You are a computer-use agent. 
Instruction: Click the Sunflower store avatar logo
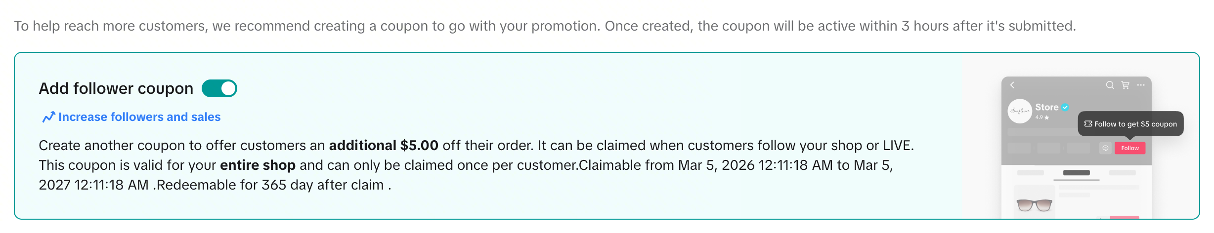(1020, 111)
